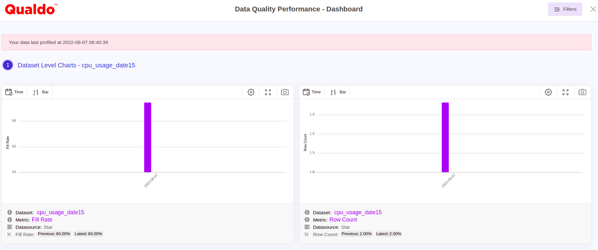Click Datasource icon in Fill Rate card
598x250 pixels.
(x=10, y=227)
